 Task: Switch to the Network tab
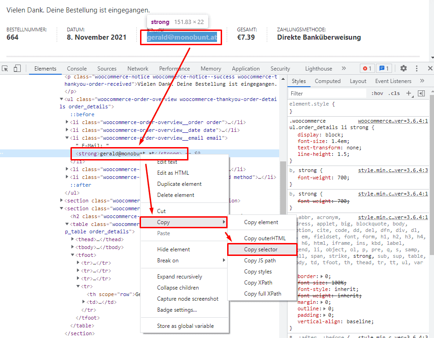pyautogui.click(x=138, y=68)
